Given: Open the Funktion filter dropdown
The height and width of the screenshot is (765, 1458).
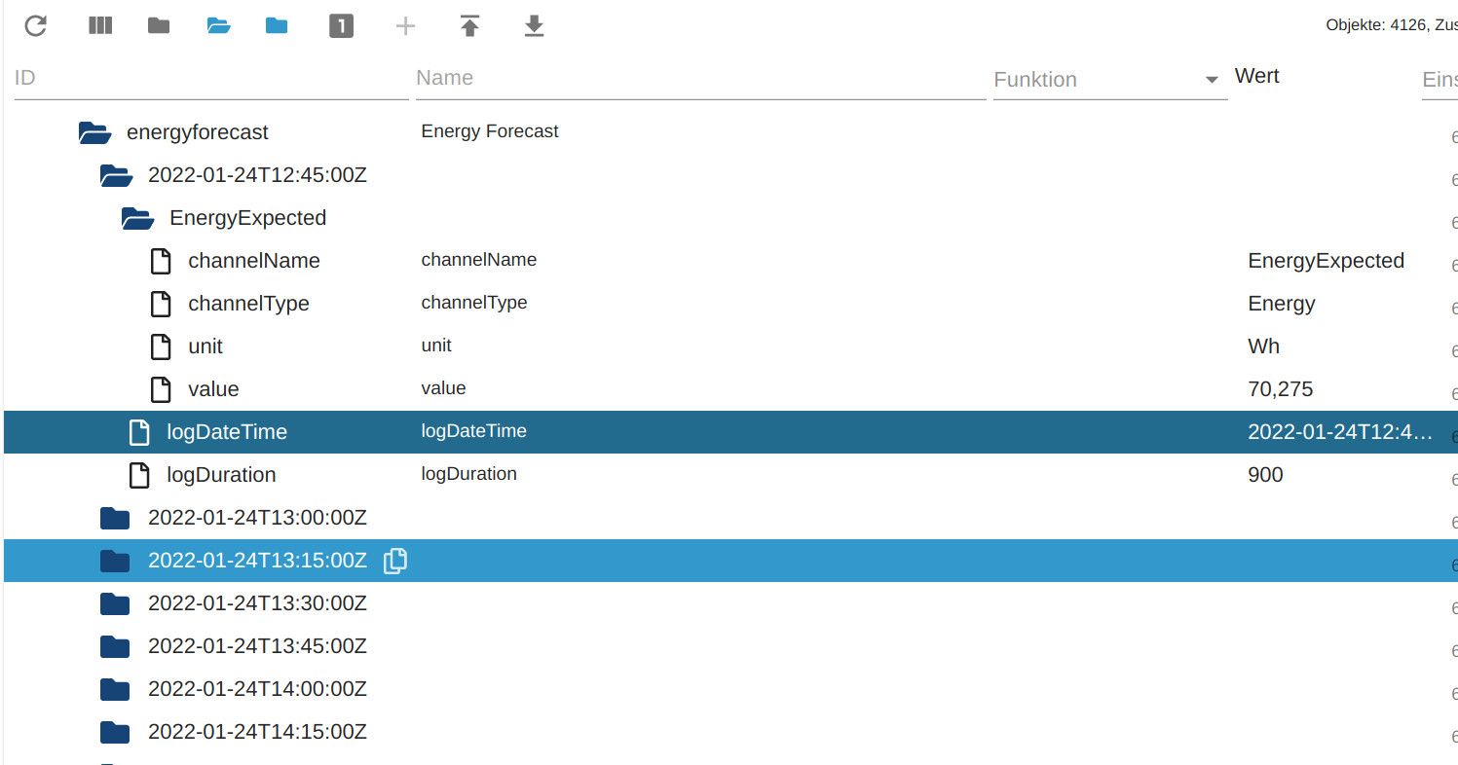Looking at the screenshot, I should tap(1109, 80).
